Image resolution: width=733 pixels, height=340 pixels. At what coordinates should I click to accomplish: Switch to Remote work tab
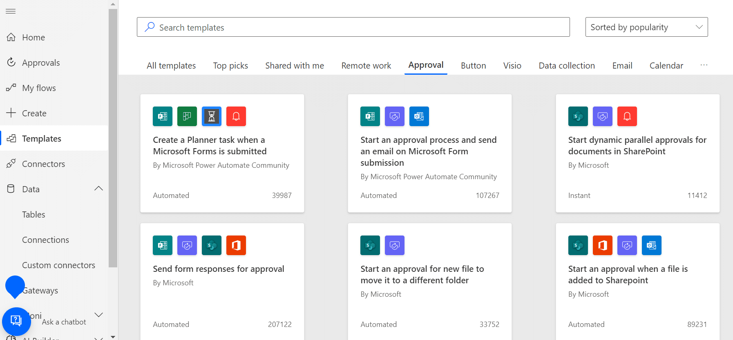366,65
